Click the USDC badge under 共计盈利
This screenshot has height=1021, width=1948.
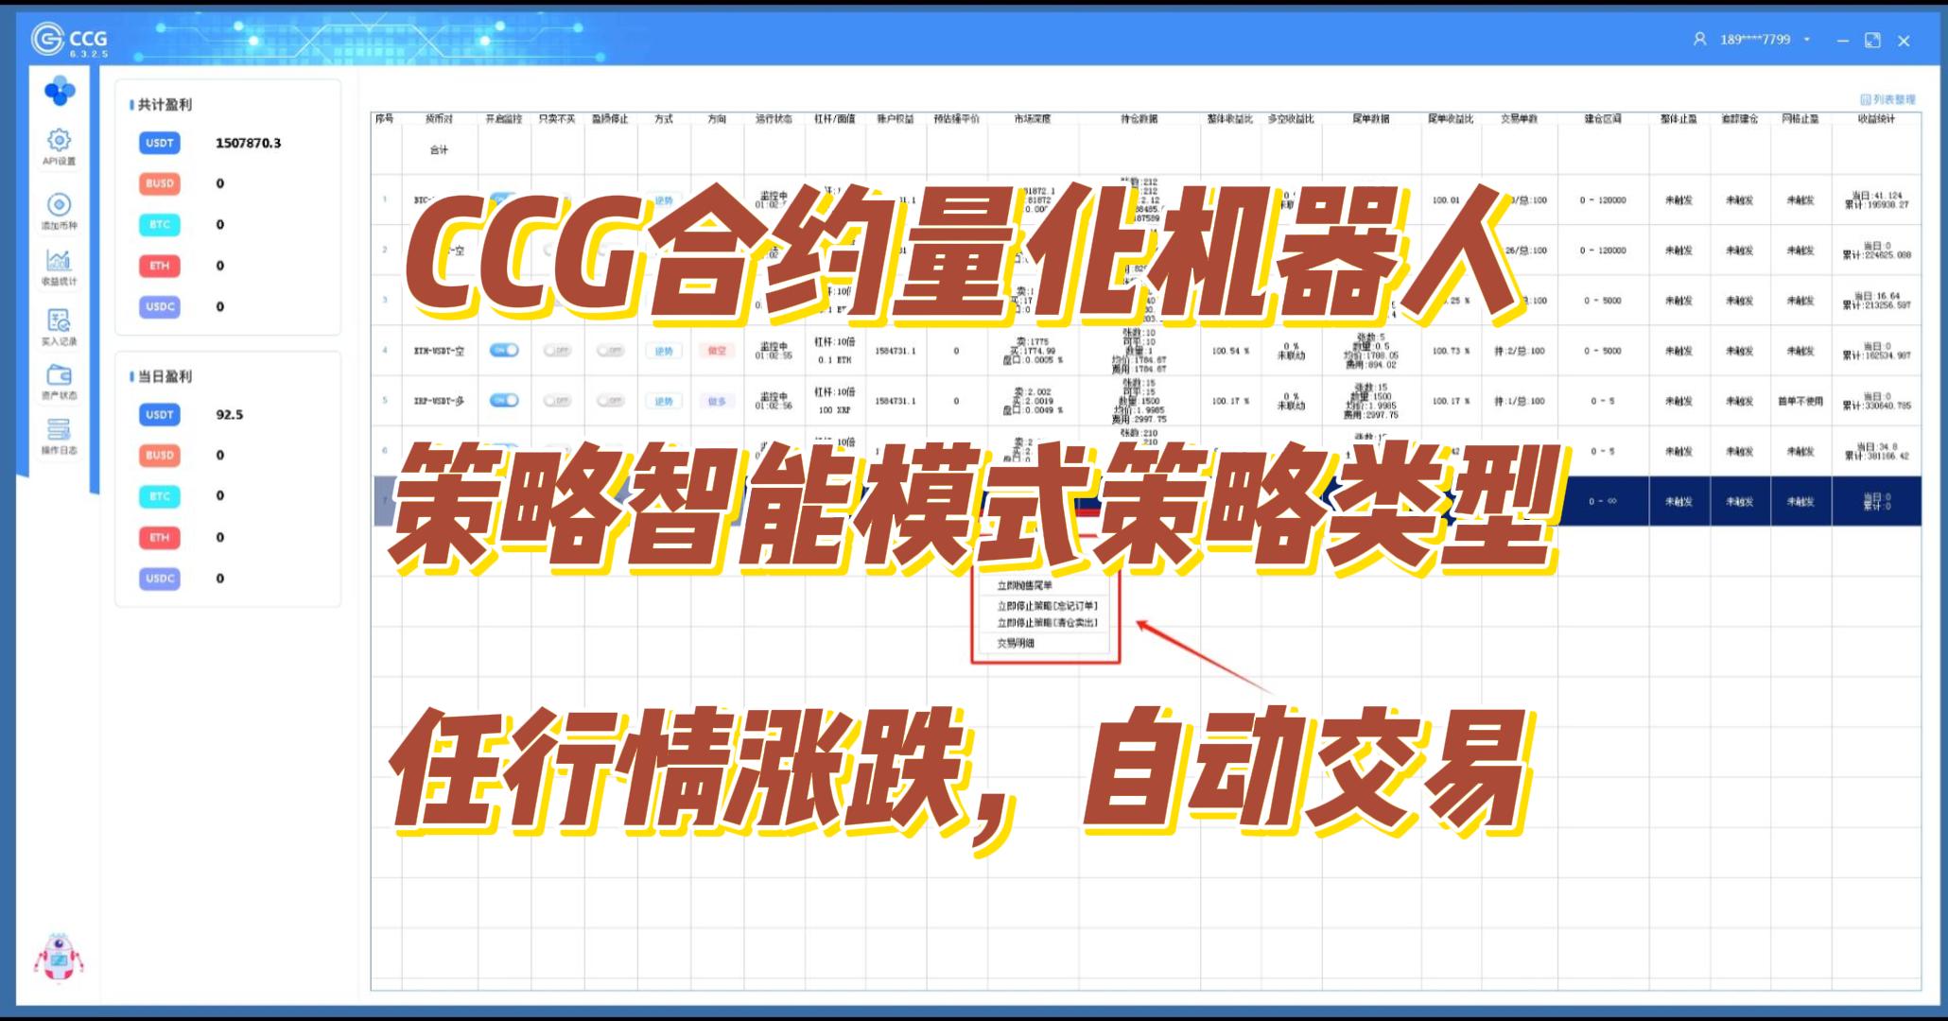160,306
